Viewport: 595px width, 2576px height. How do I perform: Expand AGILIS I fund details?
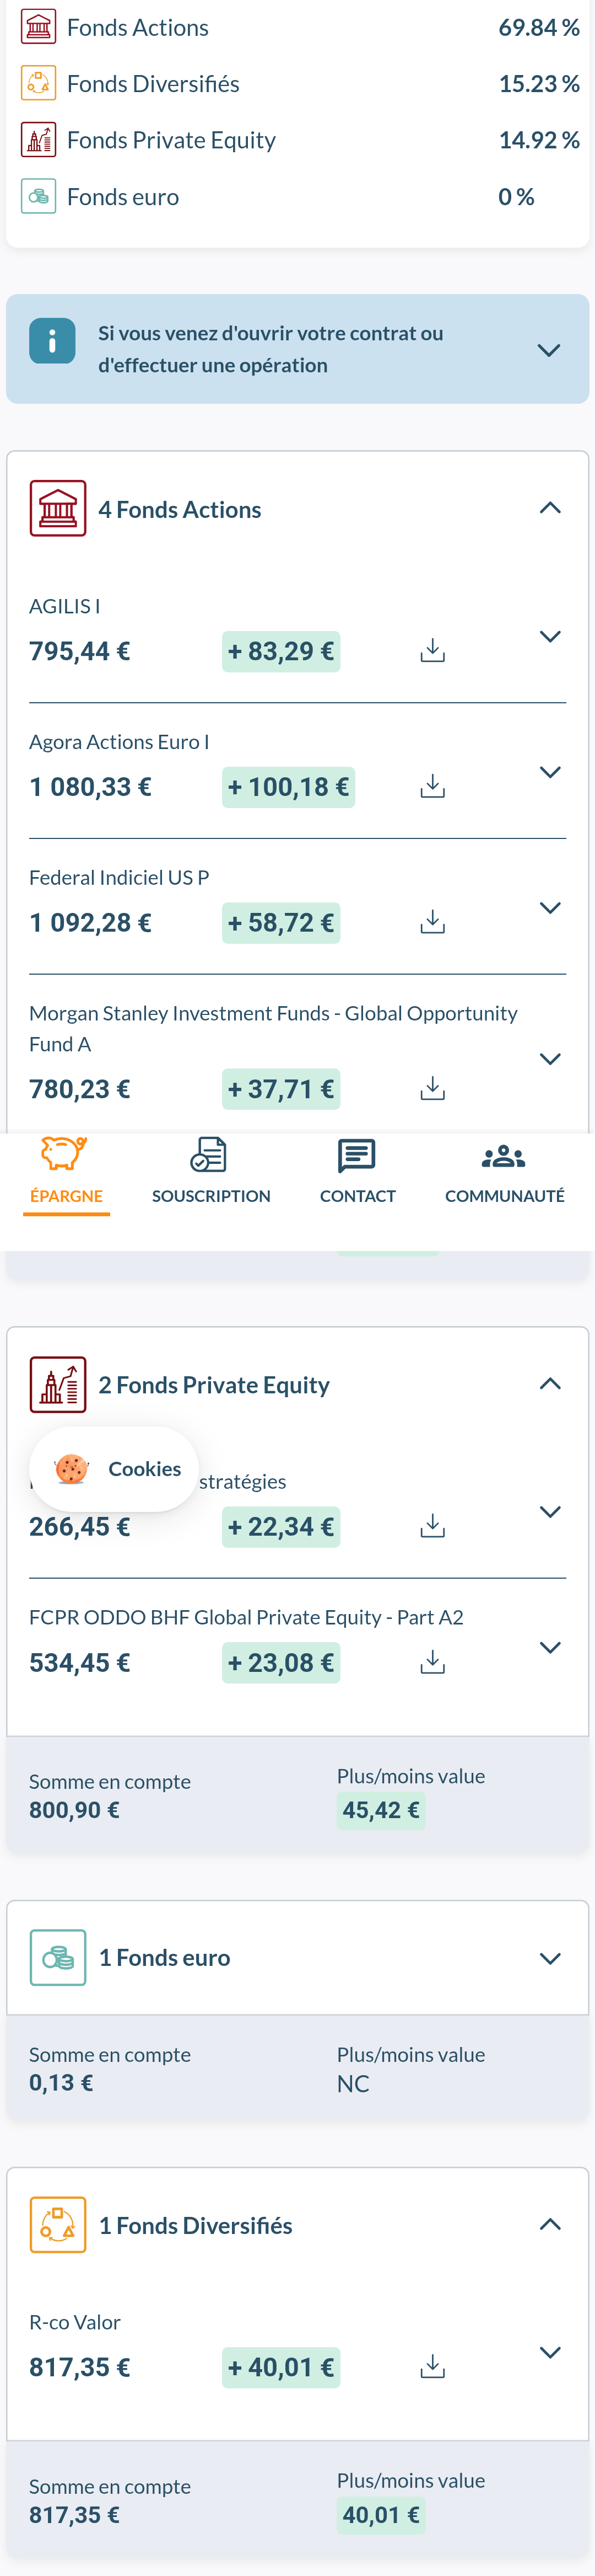549,637
